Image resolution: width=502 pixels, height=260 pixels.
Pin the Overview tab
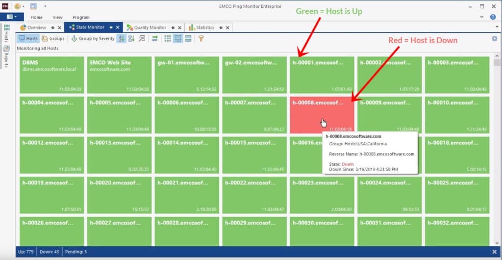[x=53, y=28]
